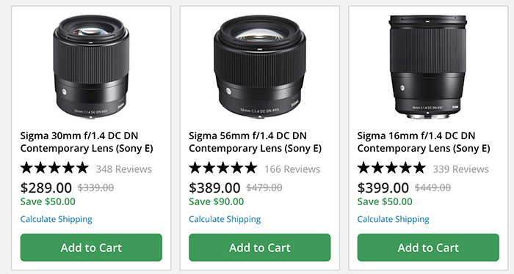
Task: Add the Sigma 56mm lens to cart
Action: (260, 248)
